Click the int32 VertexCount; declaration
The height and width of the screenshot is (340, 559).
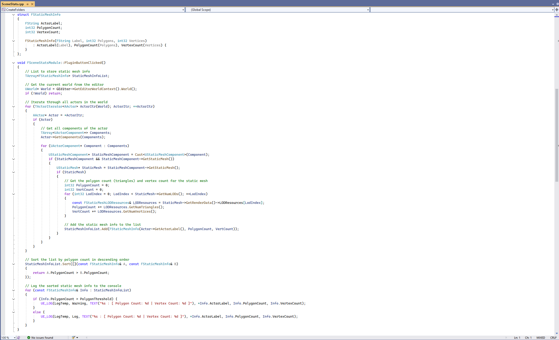43,32
